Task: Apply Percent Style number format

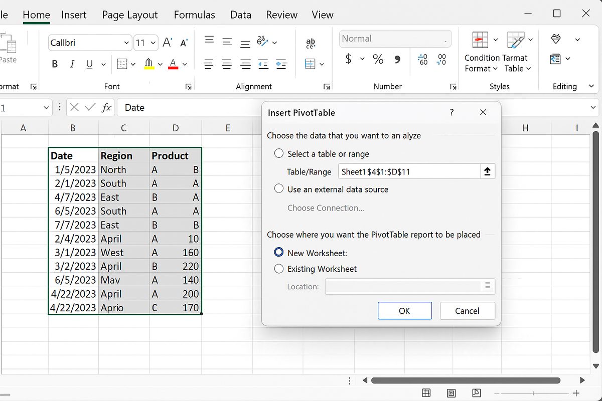Action: tap(378, 59)
